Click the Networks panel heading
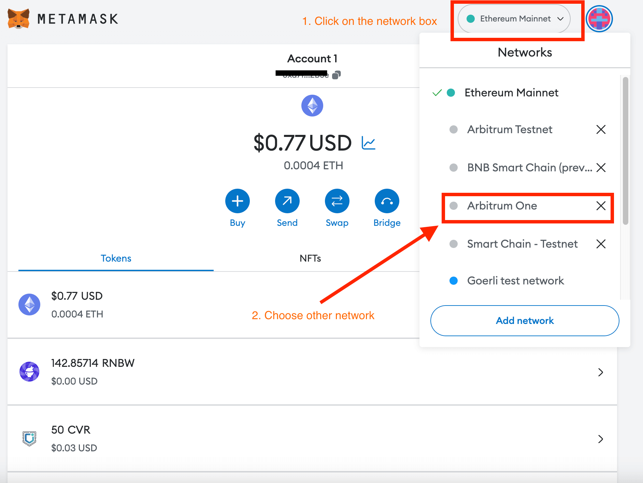Viewport: 643px width, 483px height. tap(525, 52)
